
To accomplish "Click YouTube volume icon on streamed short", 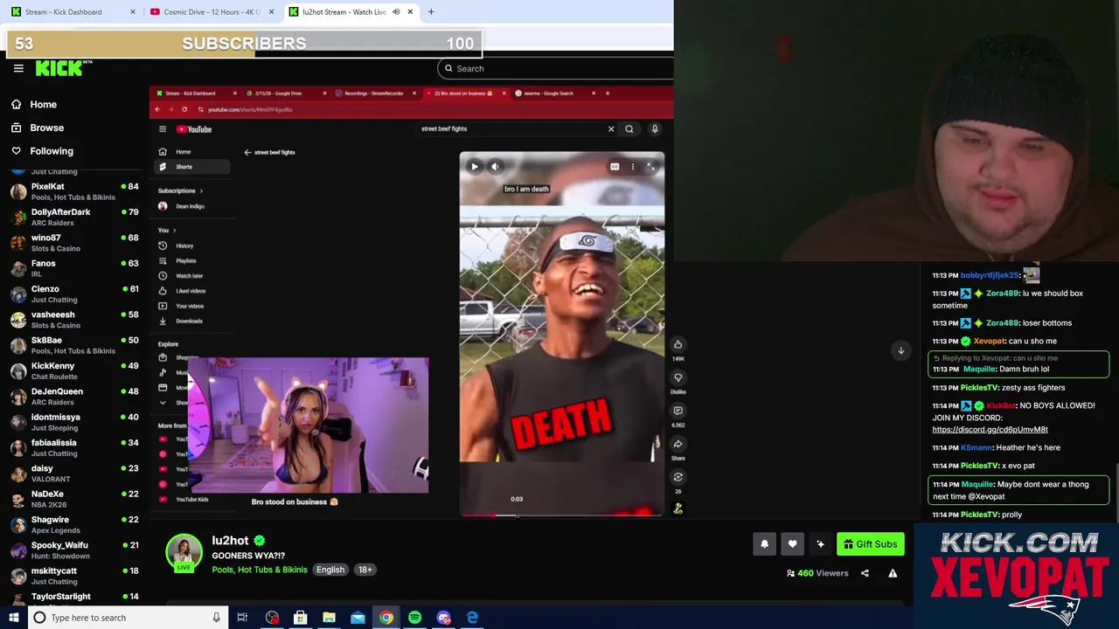I will (495, 167).
